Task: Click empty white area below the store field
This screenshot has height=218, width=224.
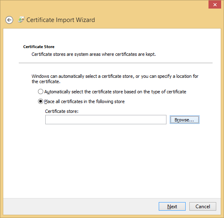Action: coord(112,160)
